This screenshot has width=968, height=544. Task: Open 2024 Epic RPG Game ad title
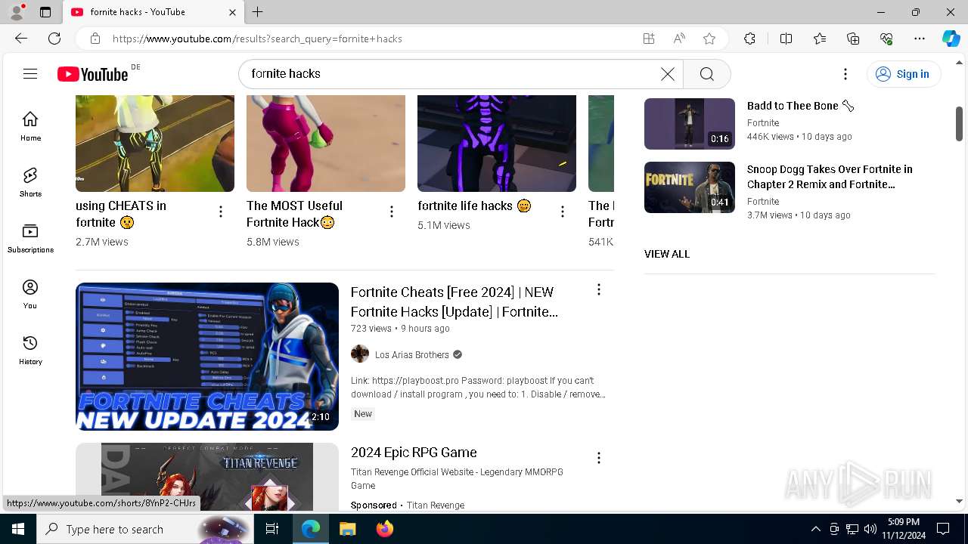pyautogui.click(x=414, y=453)
